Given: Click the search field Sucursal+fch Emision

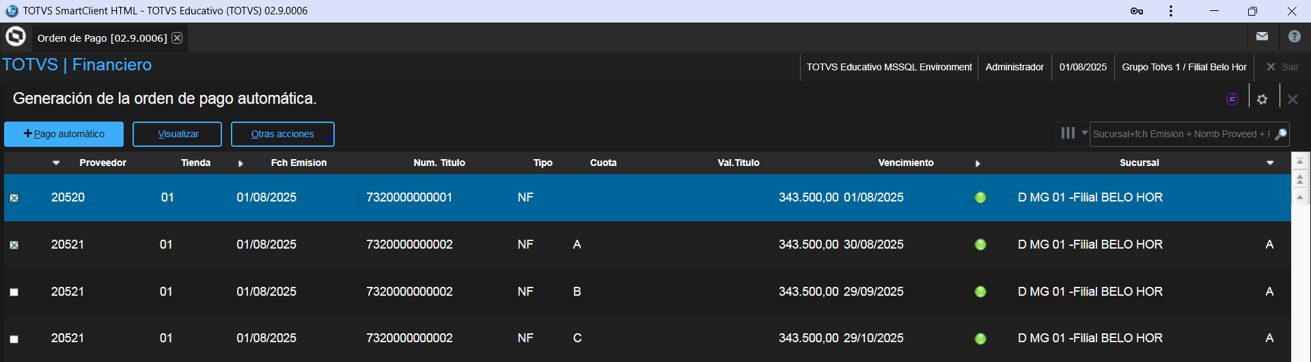Looking at the screenshot, I should coord(1181,134).
